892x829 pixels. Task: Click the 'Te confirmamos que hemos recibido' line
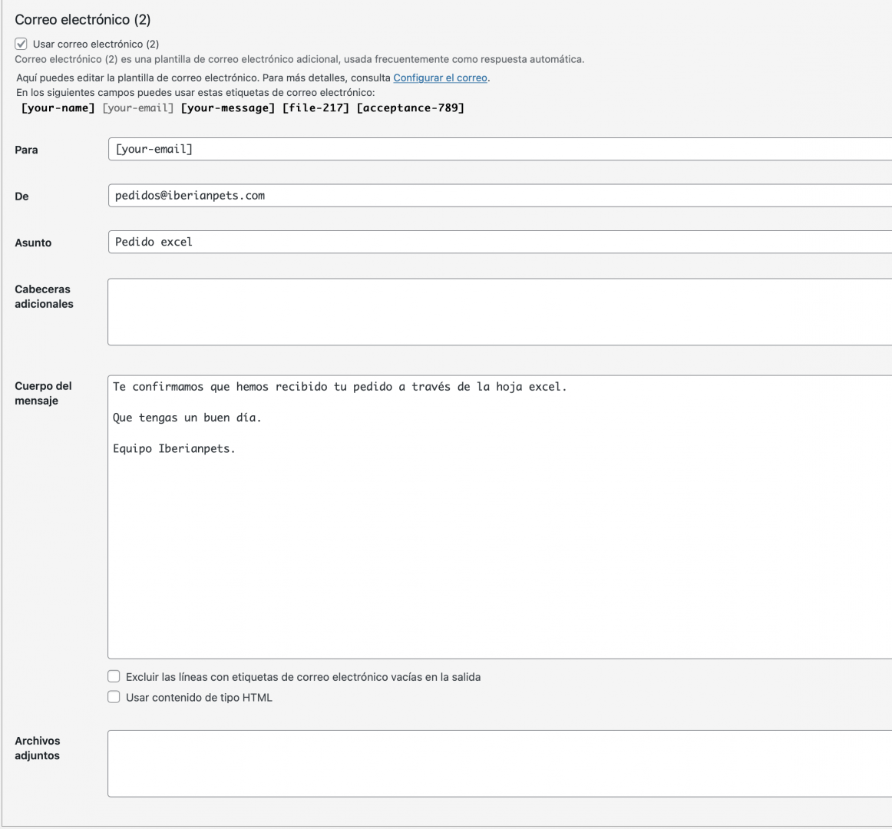point(339,387)
